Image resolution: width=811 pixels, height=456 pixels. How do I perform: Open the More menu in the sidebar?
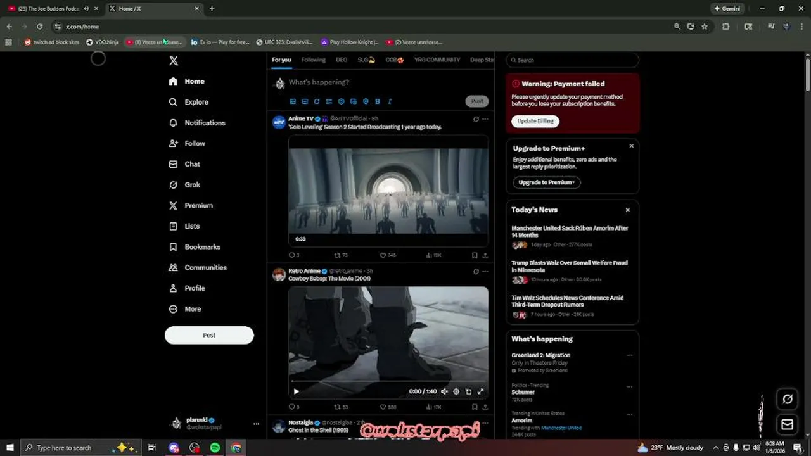[x=185, y=309]
